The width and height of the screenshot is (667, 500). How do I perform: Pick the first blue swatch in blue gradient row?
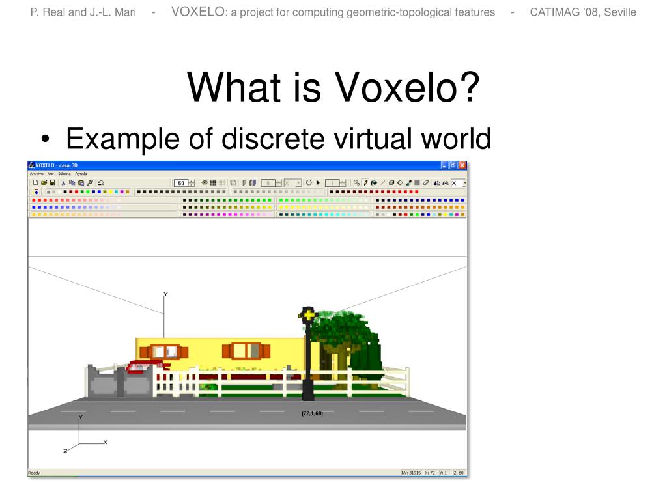pos(34,207)
